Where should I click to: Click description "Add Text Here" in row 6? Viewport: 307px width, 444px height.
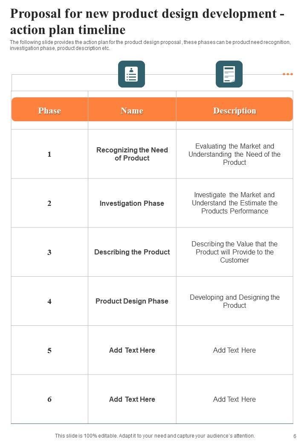point(235,400)
